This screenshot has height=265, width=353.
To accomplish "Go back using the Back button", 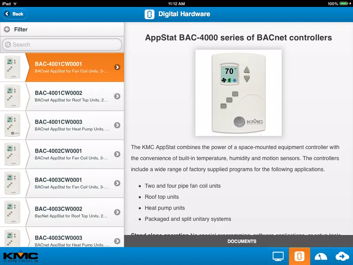I will (14, 14).
